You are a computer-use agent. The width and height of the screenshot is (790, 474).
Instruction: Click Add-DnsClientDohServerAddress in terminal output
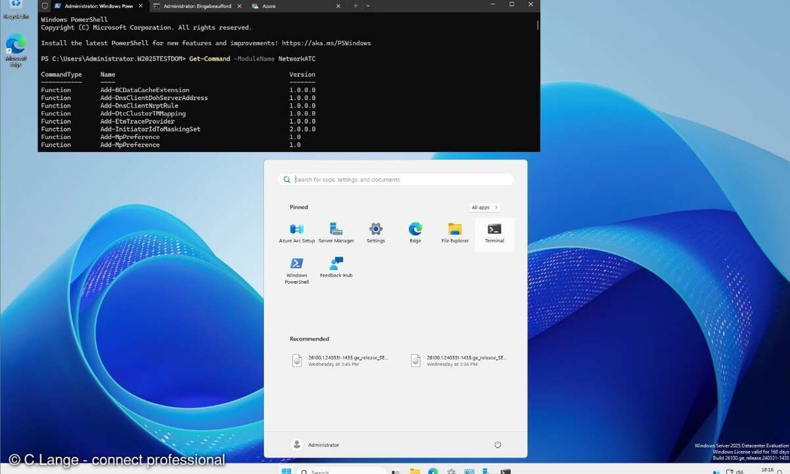click(154, 98)
